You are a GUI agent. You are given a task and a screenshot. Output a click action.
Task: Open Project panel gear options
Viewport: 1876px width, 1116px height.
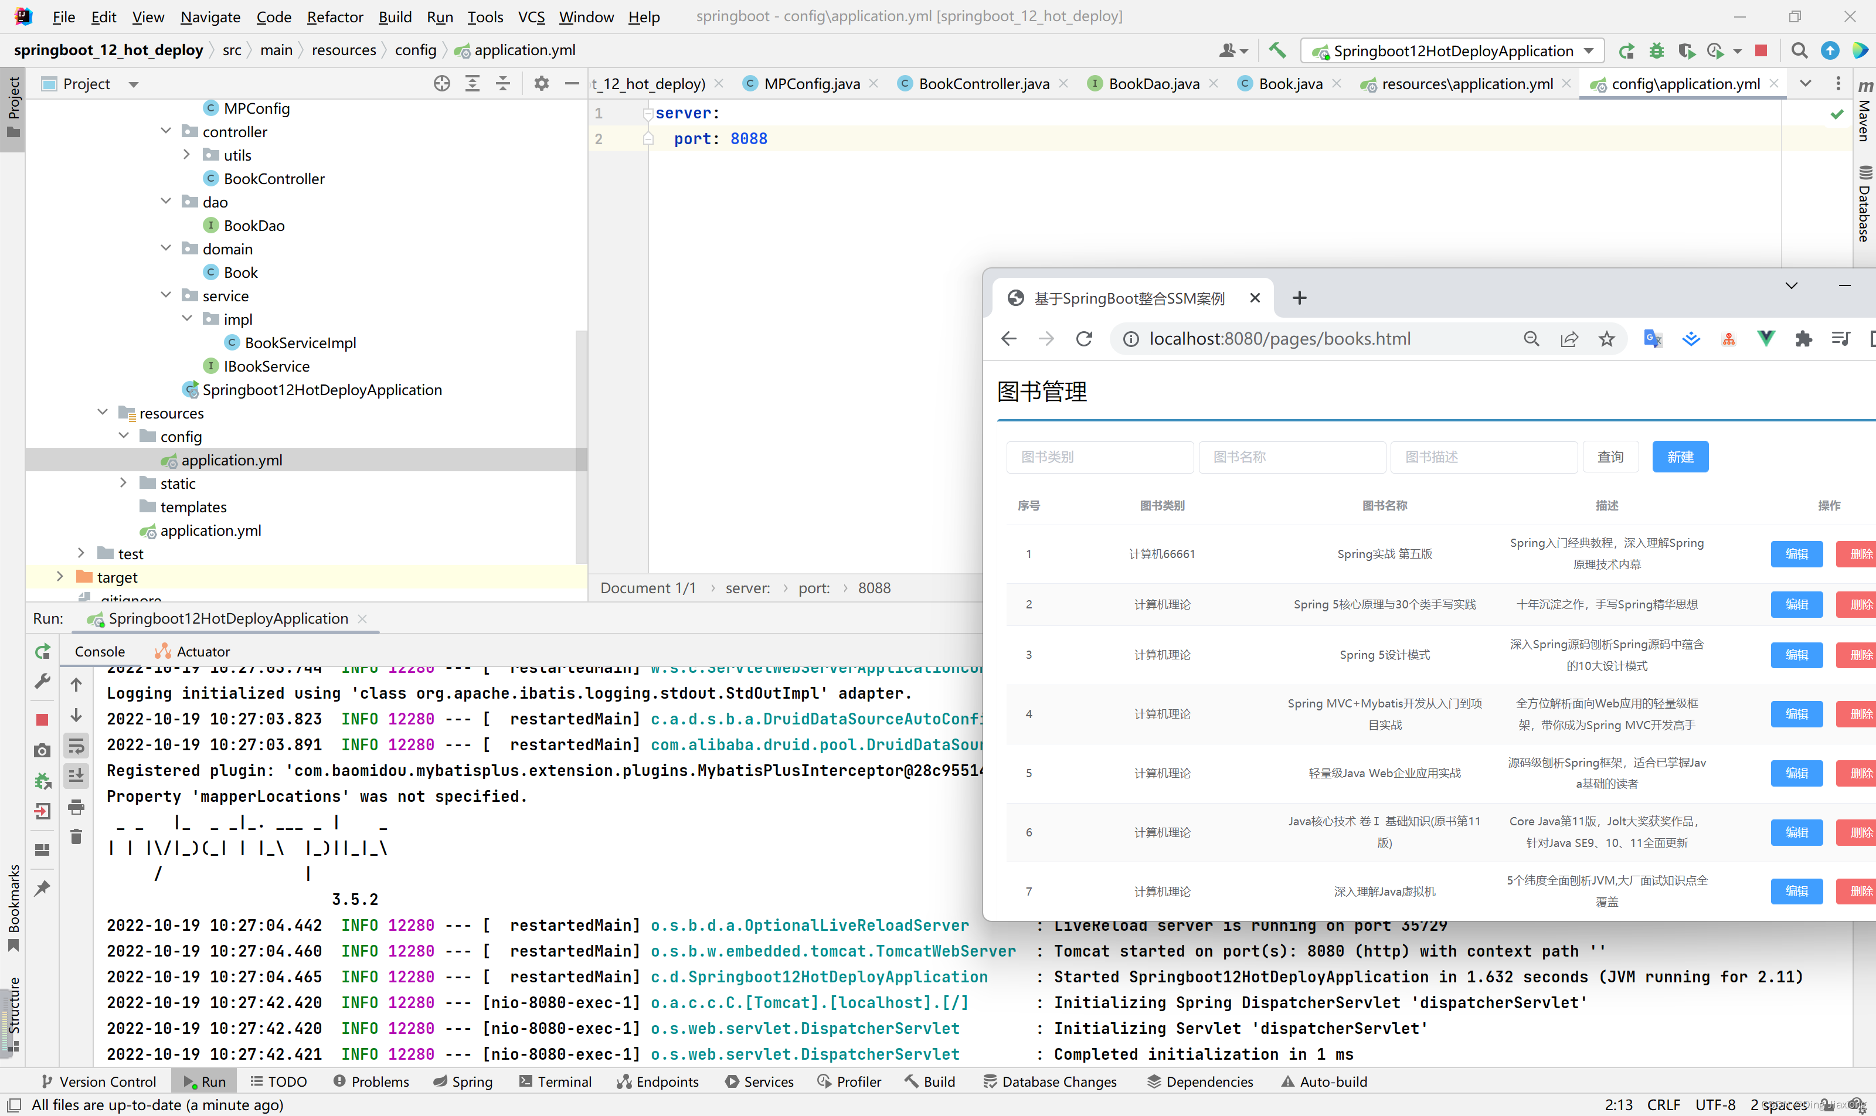(x=542, y=83)
